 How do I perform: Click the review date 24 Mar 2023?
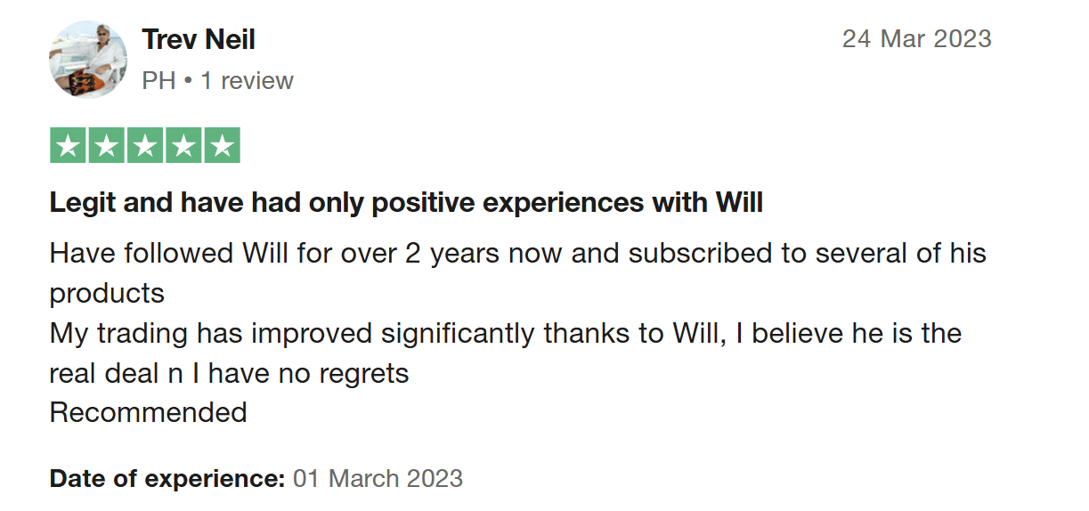click(x=917, y=39)
